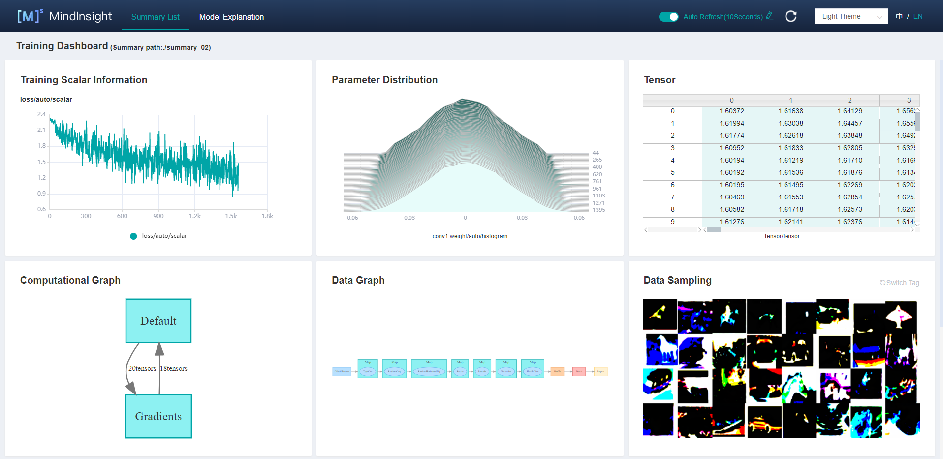Click the tensor table horizontal scrollbar thumb

(714, 229)
